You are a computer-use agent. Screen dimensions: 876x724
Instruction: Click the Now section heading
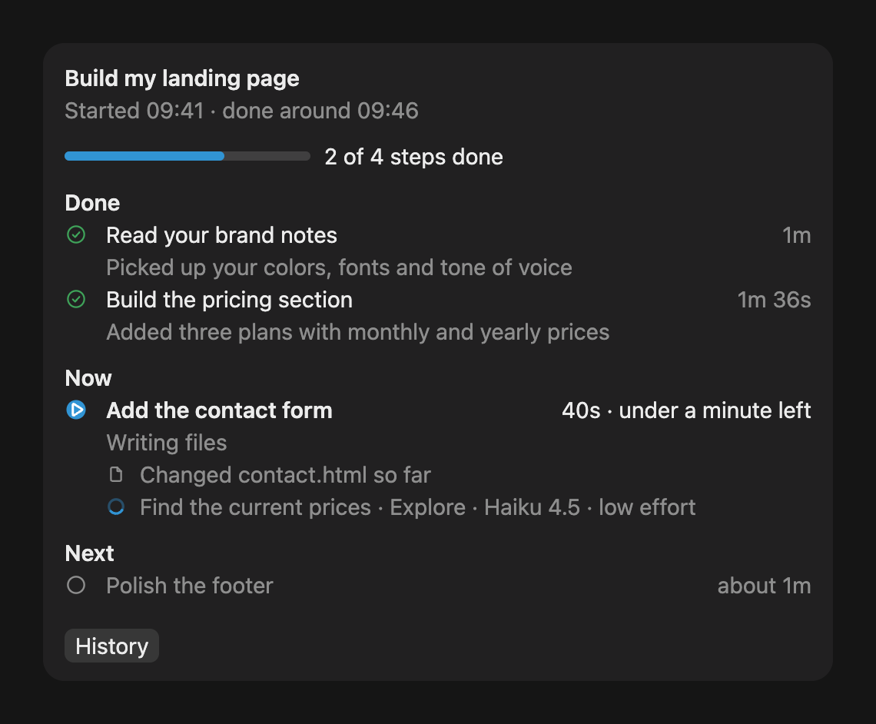[88, 378]
